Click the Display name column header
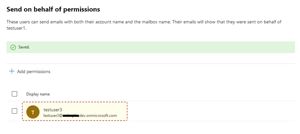This screenshot has height=134, width=300. coord(38,94)
